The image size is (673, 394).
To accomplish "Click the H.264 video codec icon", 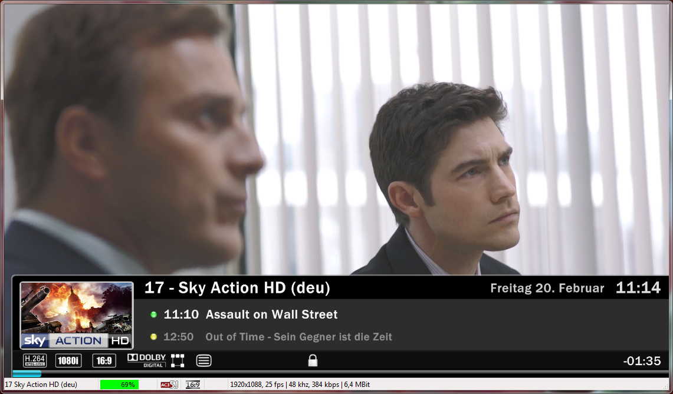I will click(x=35, y=360).
